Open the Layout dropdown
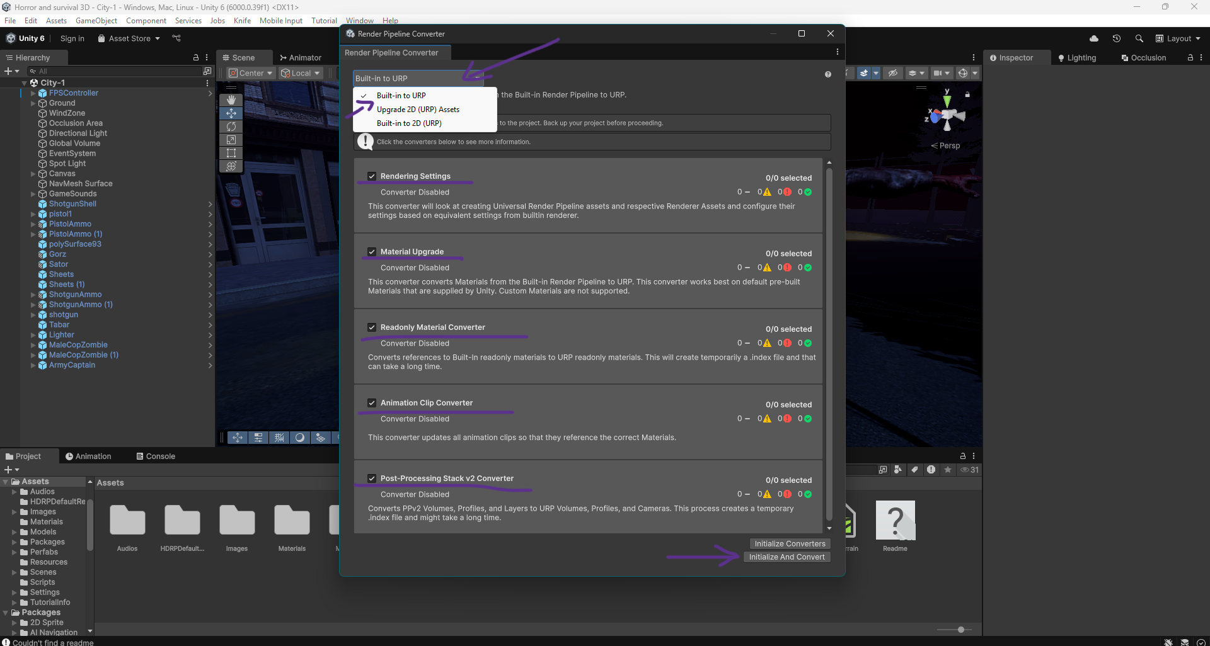 pyautogui.click(x=1178, y=38)
